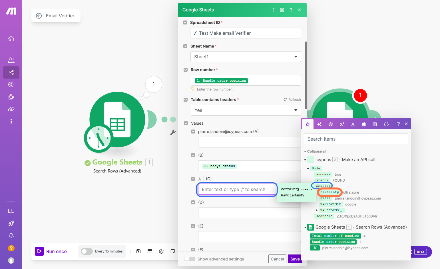Switch to the general functions gear tab

331,124
